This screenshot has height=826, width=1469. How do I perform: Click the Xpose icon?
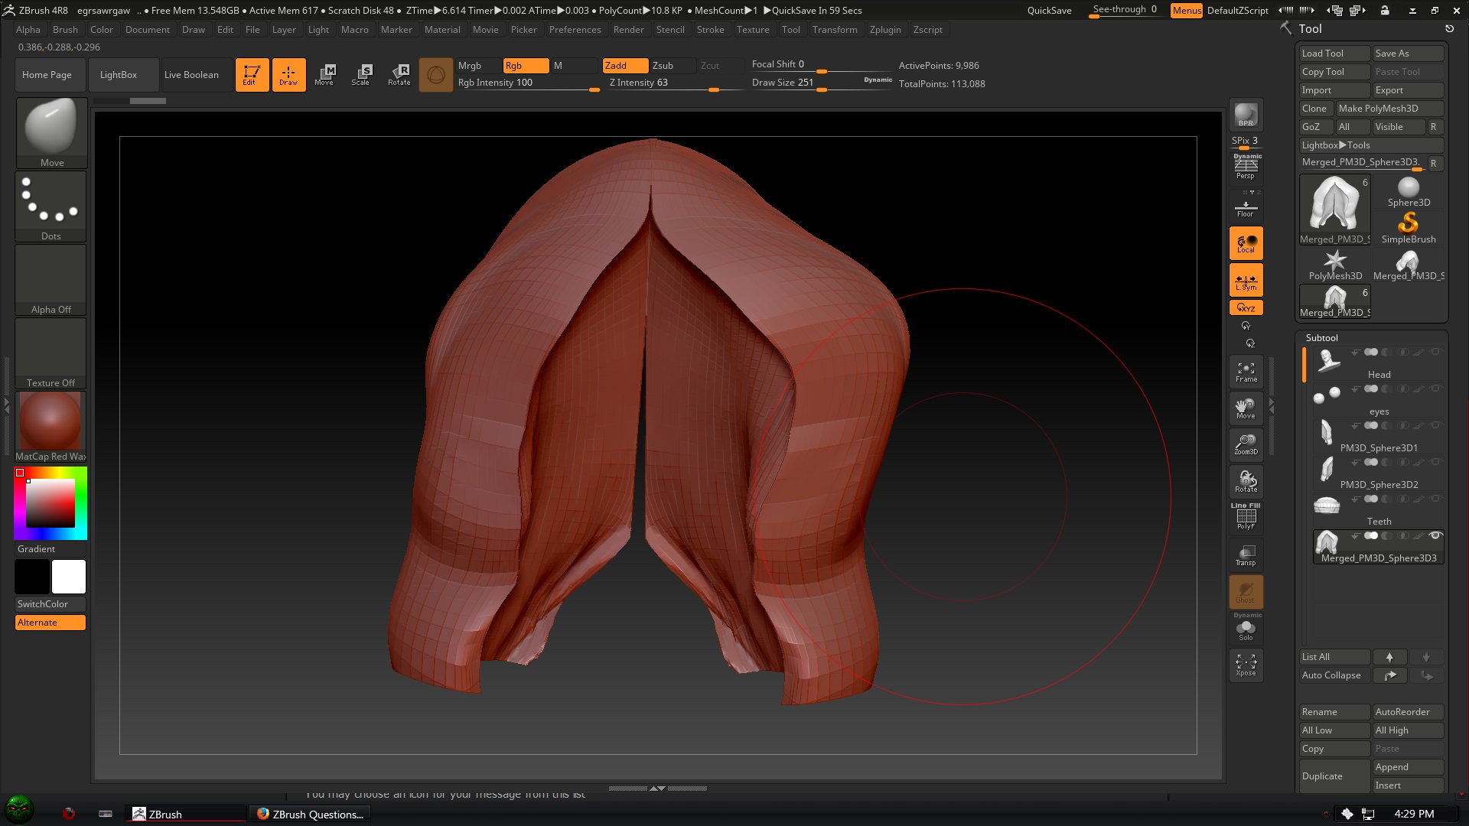[x=1246, y=664]
